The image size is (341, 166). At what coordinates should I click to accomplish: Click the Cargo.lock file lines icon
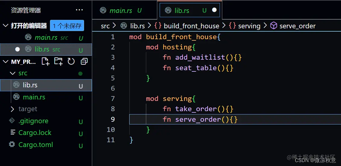pos(13,132)
